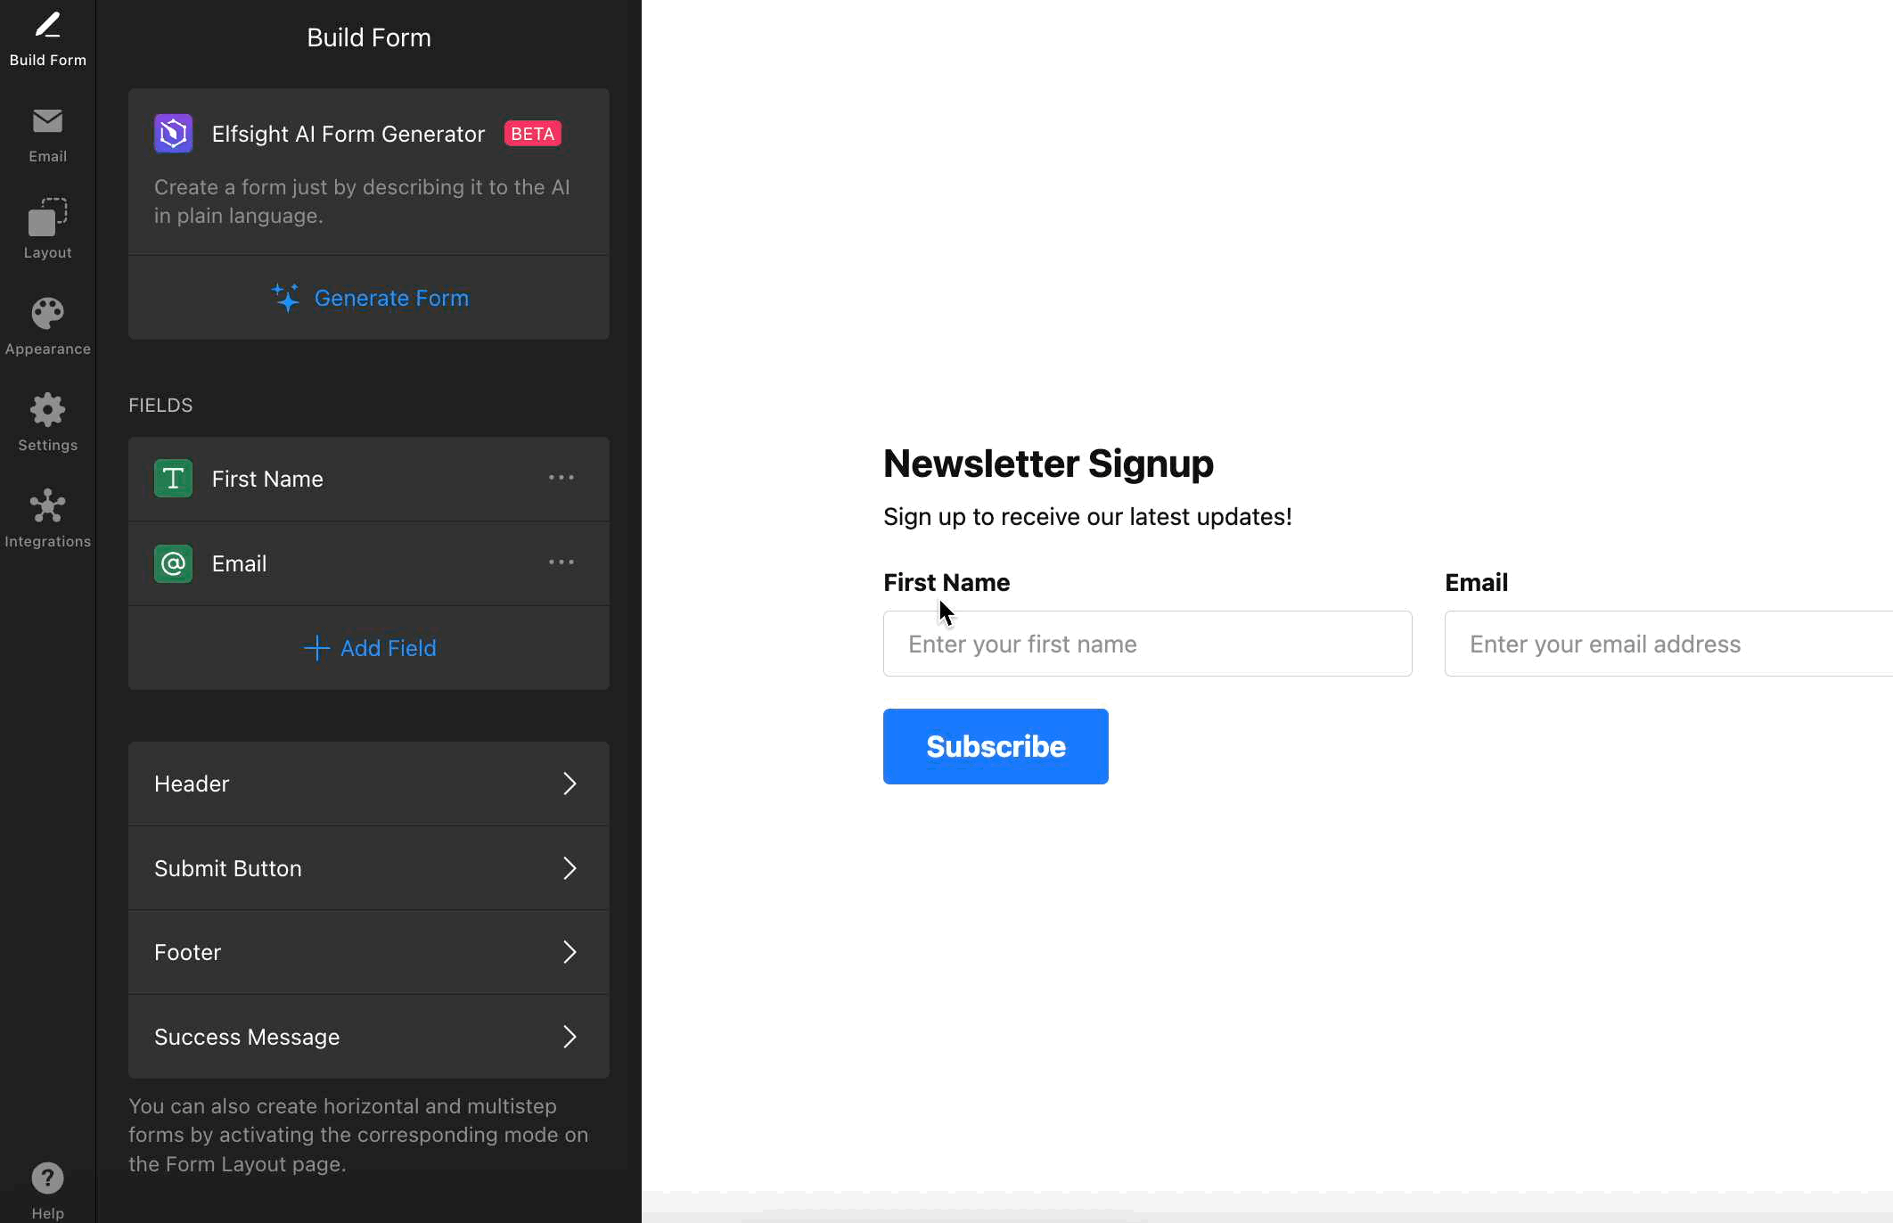Open the Email field options menu
1893x1223 pixels.
pyautogui.click(x=561, y=562)
